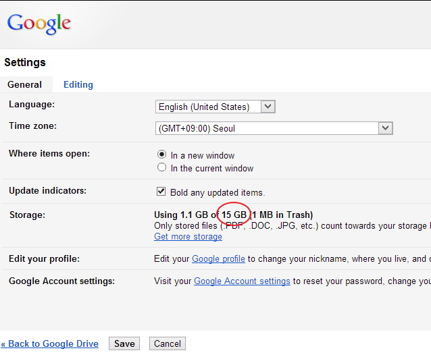Image resolution: width=431 pixels, height=361 pixels.
Task: Click the 'Language:' label
Action: (x=32, y=105)
